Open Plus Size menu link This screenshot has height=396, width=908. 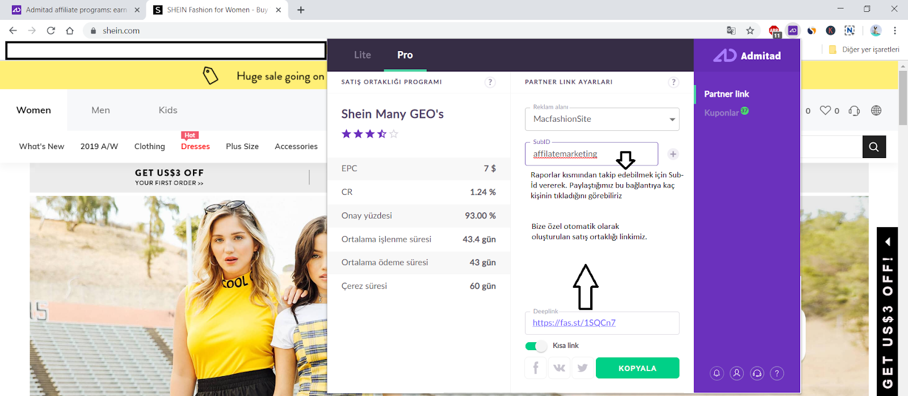[x=242, y=146]
